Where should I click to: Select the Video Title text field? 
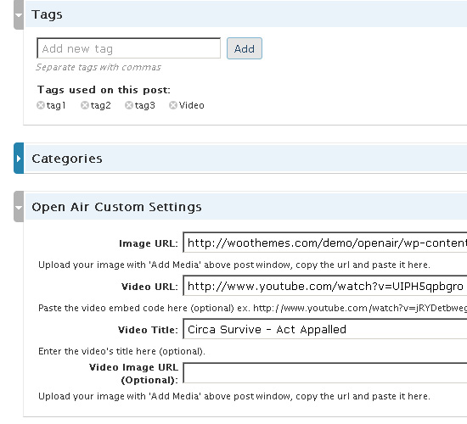325,329
